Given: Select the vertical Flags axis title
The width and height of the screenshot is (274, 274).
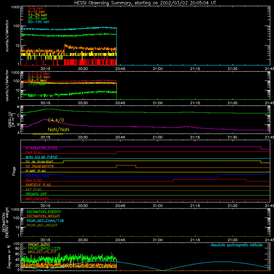Looking at the screenshot, I should click(x=14, y=171).
